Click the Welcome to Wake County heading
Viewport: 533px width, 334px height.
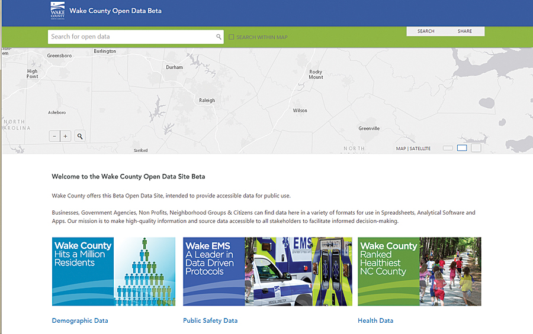(129, 177)
